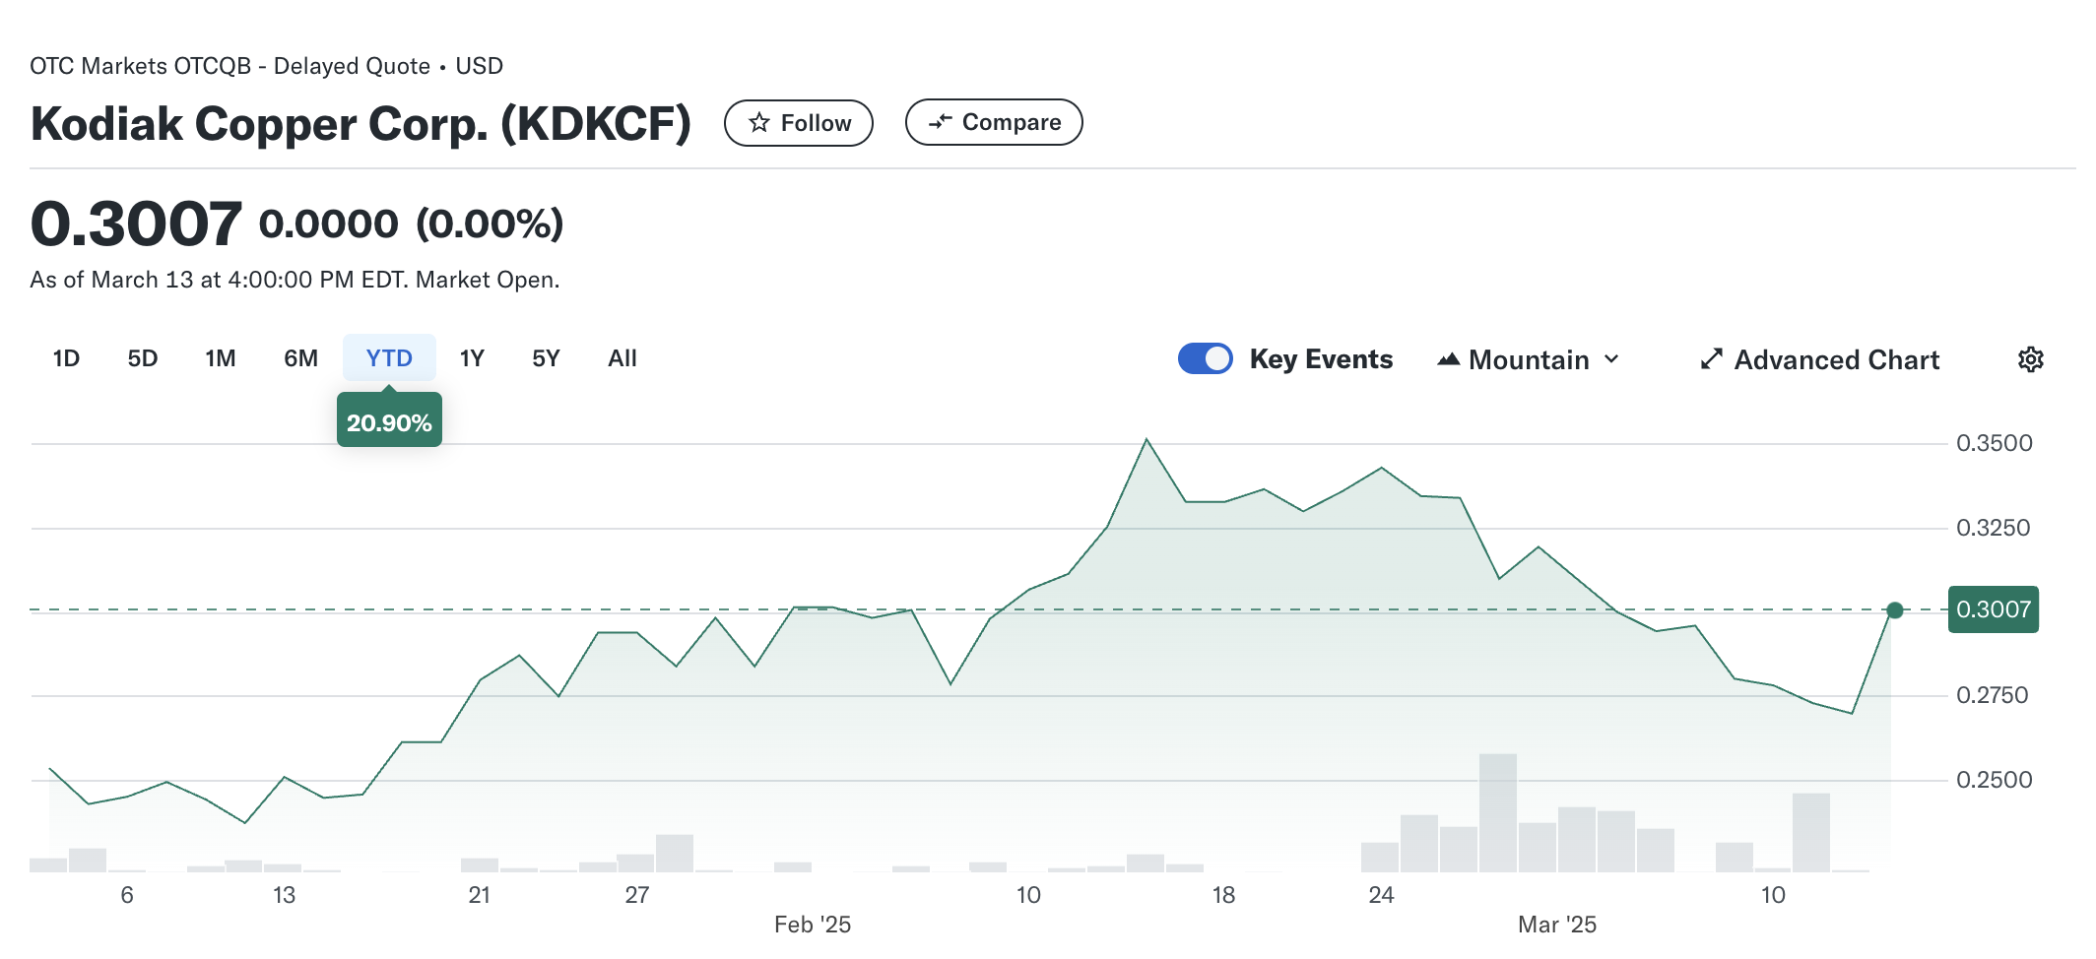The width and height of the screenshot is (2096, 959).
Task: Switch chart to 1Y range
Action: [472, 358]
